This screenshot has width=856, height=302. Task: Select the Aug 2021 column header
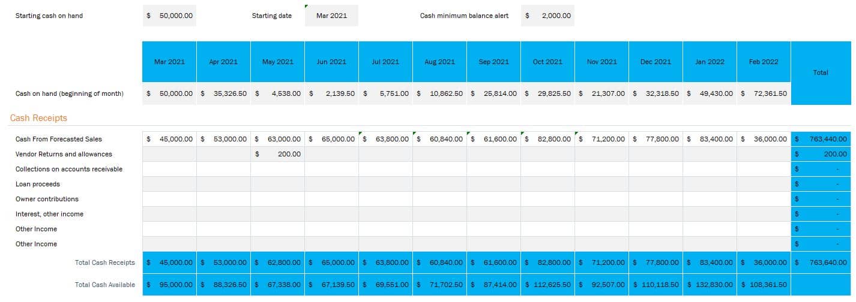click(x=439, y=62)
